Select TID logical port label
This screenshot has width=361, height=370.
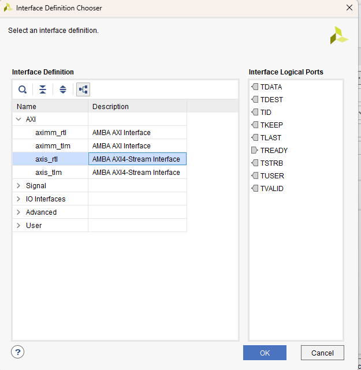click(x=266, y=113)
